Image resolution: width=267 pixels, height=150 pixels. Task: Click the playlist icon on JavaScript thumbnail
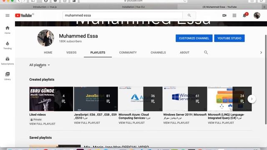pyautogui.click(x=108, y=101)
